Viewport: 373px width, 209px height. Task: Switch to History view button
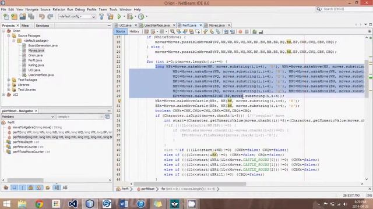134,31
